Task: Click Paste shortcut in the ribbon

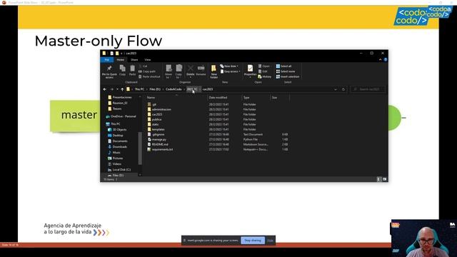Action: pyautogui.click(x=149, y=76)
